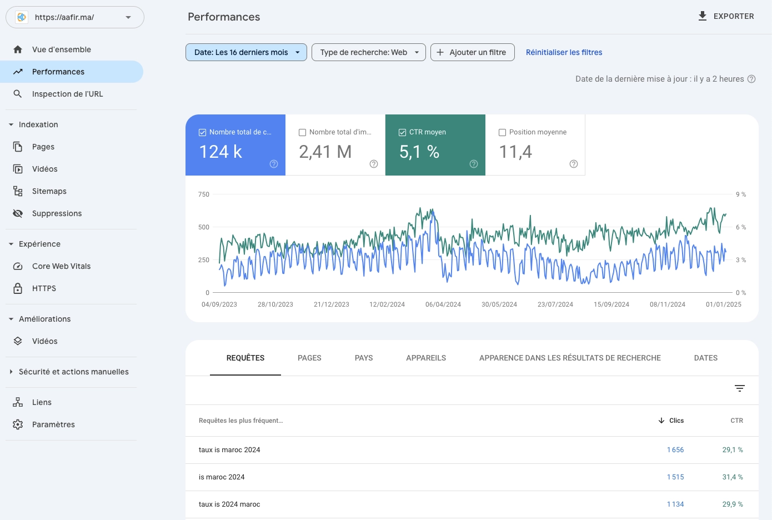Click the Sitemaps icon in sidebar
The height and width of the screenshot is (520, 772).
point(18,191)
